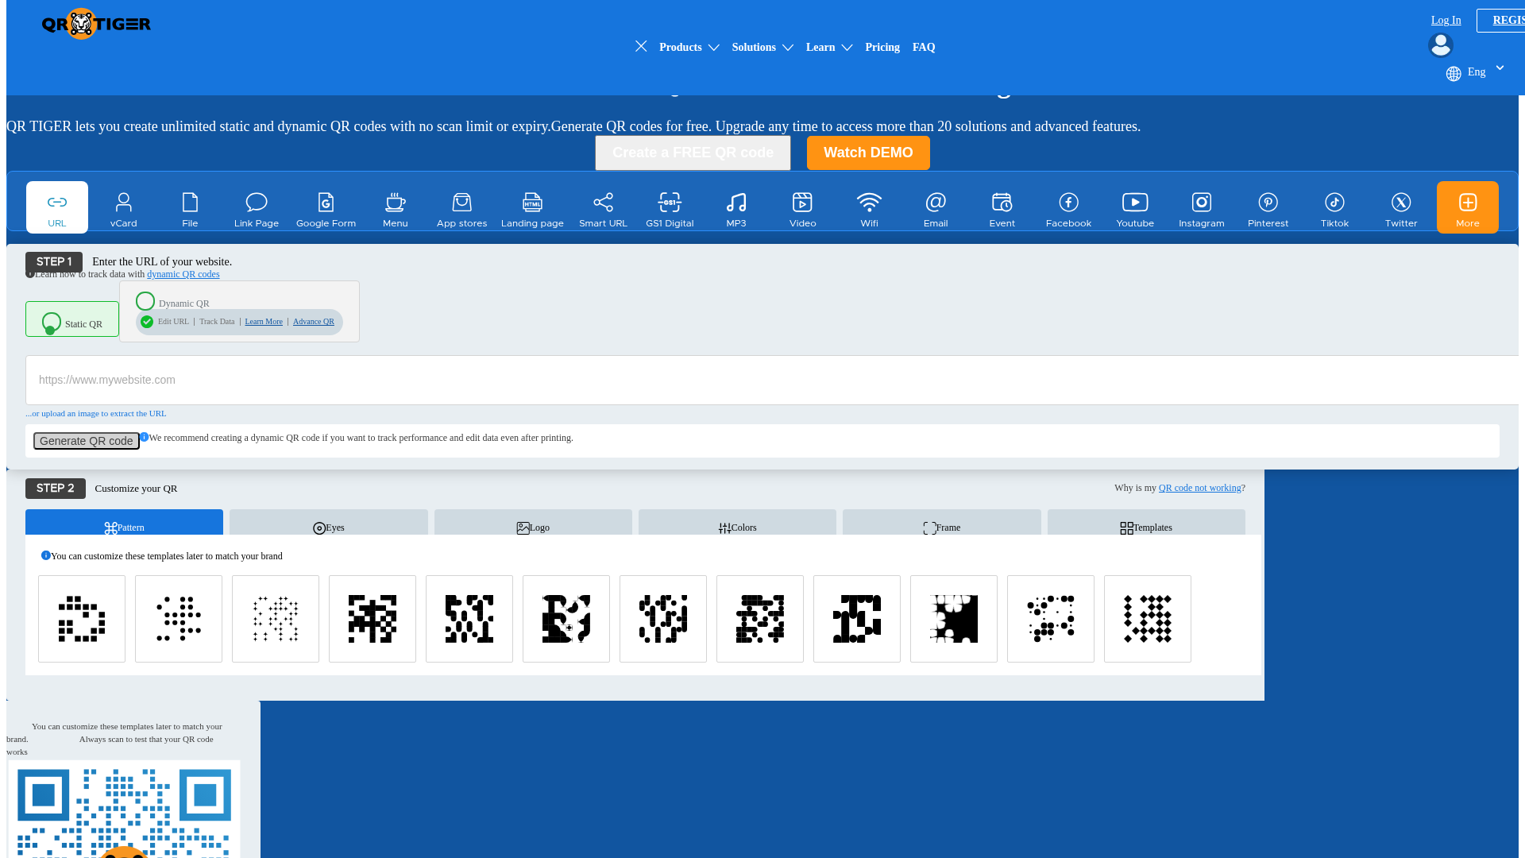This screenshot has height=858, width=1525.
Task: Switch to the Logo tab
Action: pyautogui.click(x=533, y=523)
